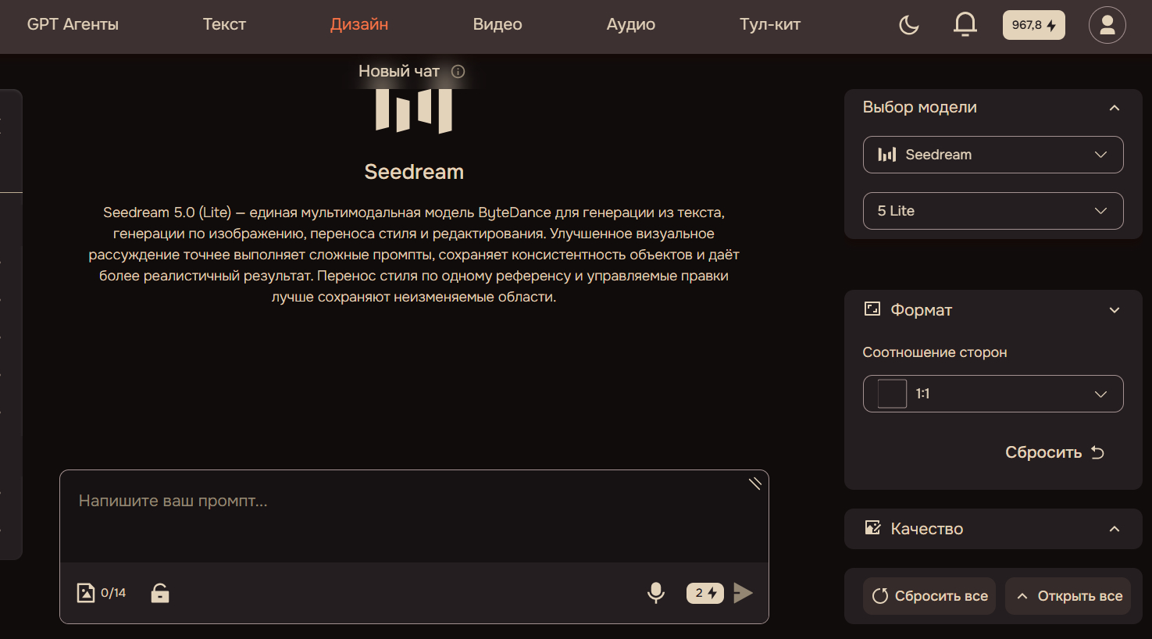
Task: Start voice input with microphone
Action: tap(656, 593)
